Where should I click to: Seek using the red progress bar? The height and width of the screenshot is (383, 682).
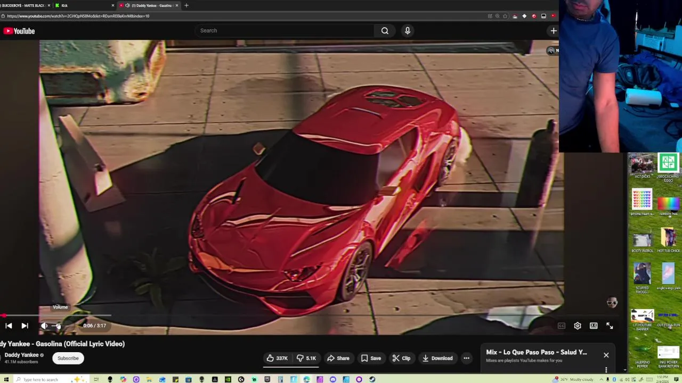point(55,315)
